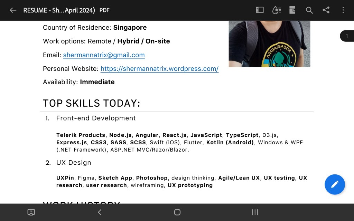Open the page view mode settings
The image size is (354, 221).
coord(292,10)
